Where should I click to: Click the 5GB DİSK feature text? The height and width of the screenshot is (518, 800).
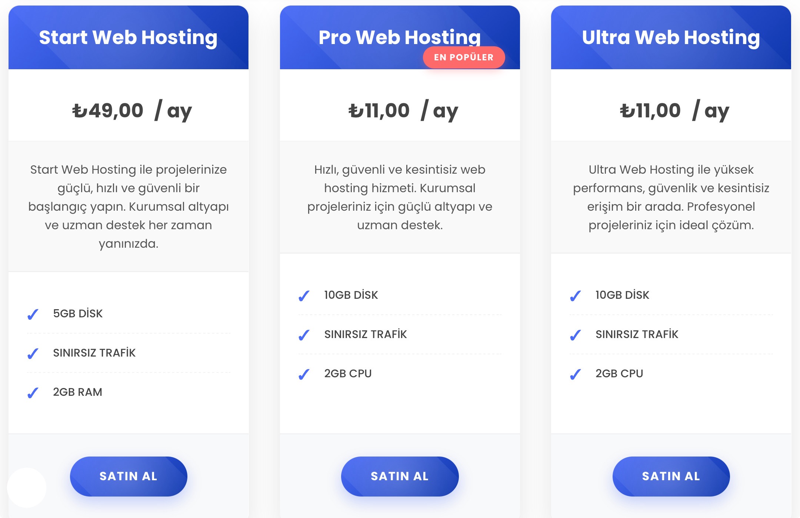pyautogui.click(x=78, y=314)
